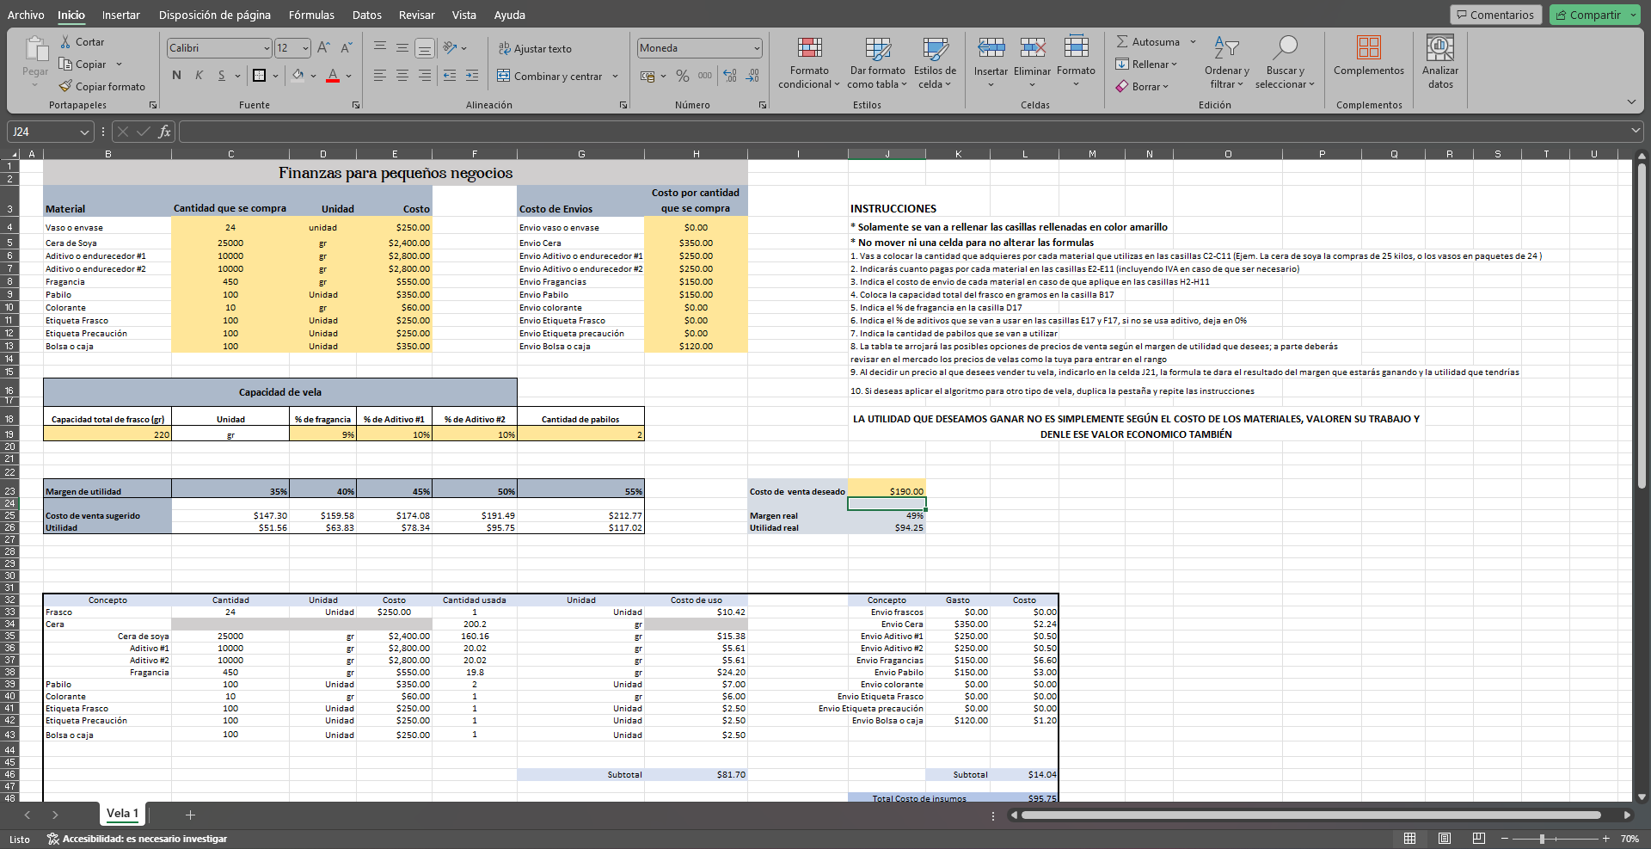Click the Insertar función fx icon
This screenshot has height=849, width=1651.
(164, 132)
